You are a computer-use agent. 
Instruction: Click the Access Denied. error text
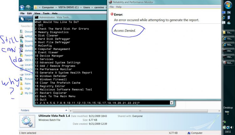coord(125,31)
